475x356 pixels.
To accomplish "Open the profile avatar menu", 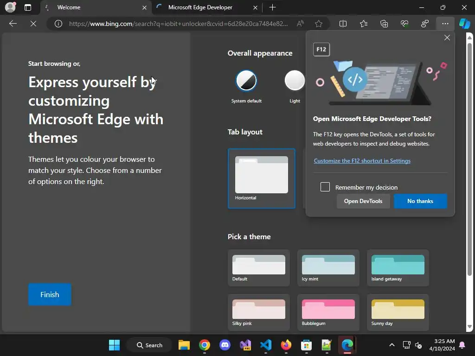I will coord(11,7).
